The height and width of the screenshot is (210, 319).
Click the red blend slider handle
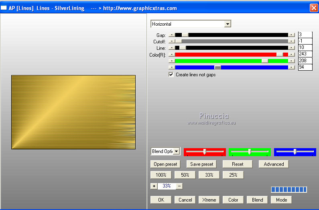pos(205,152)
